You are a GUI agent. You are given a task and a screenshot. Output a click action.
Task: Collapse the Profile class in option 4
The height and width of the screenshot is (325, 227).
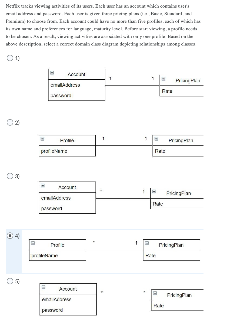click(x=33, y=243)
